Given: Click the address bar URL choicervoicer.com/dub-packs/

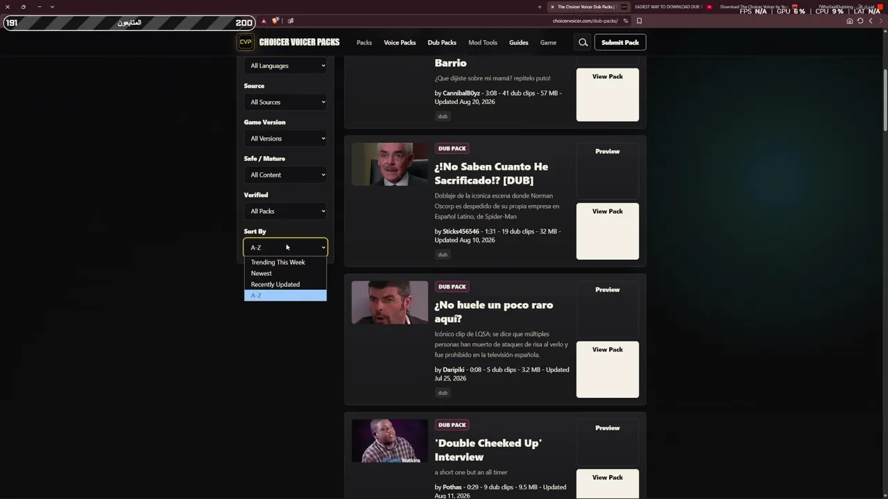Looking at the screenshot, I should tap(585, 21).
